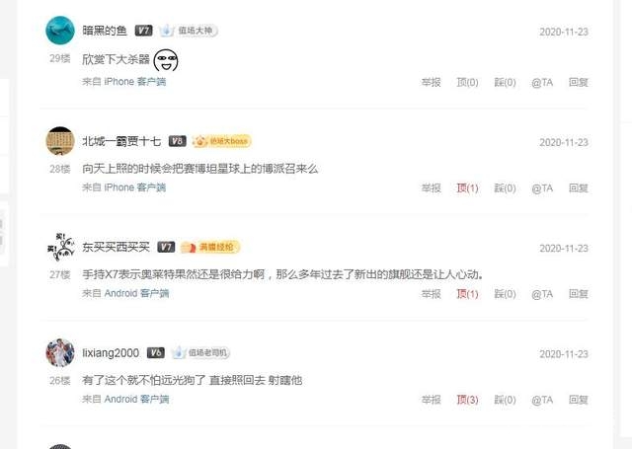Open lixiang2000 profile avatar

(x=60, y=352)
